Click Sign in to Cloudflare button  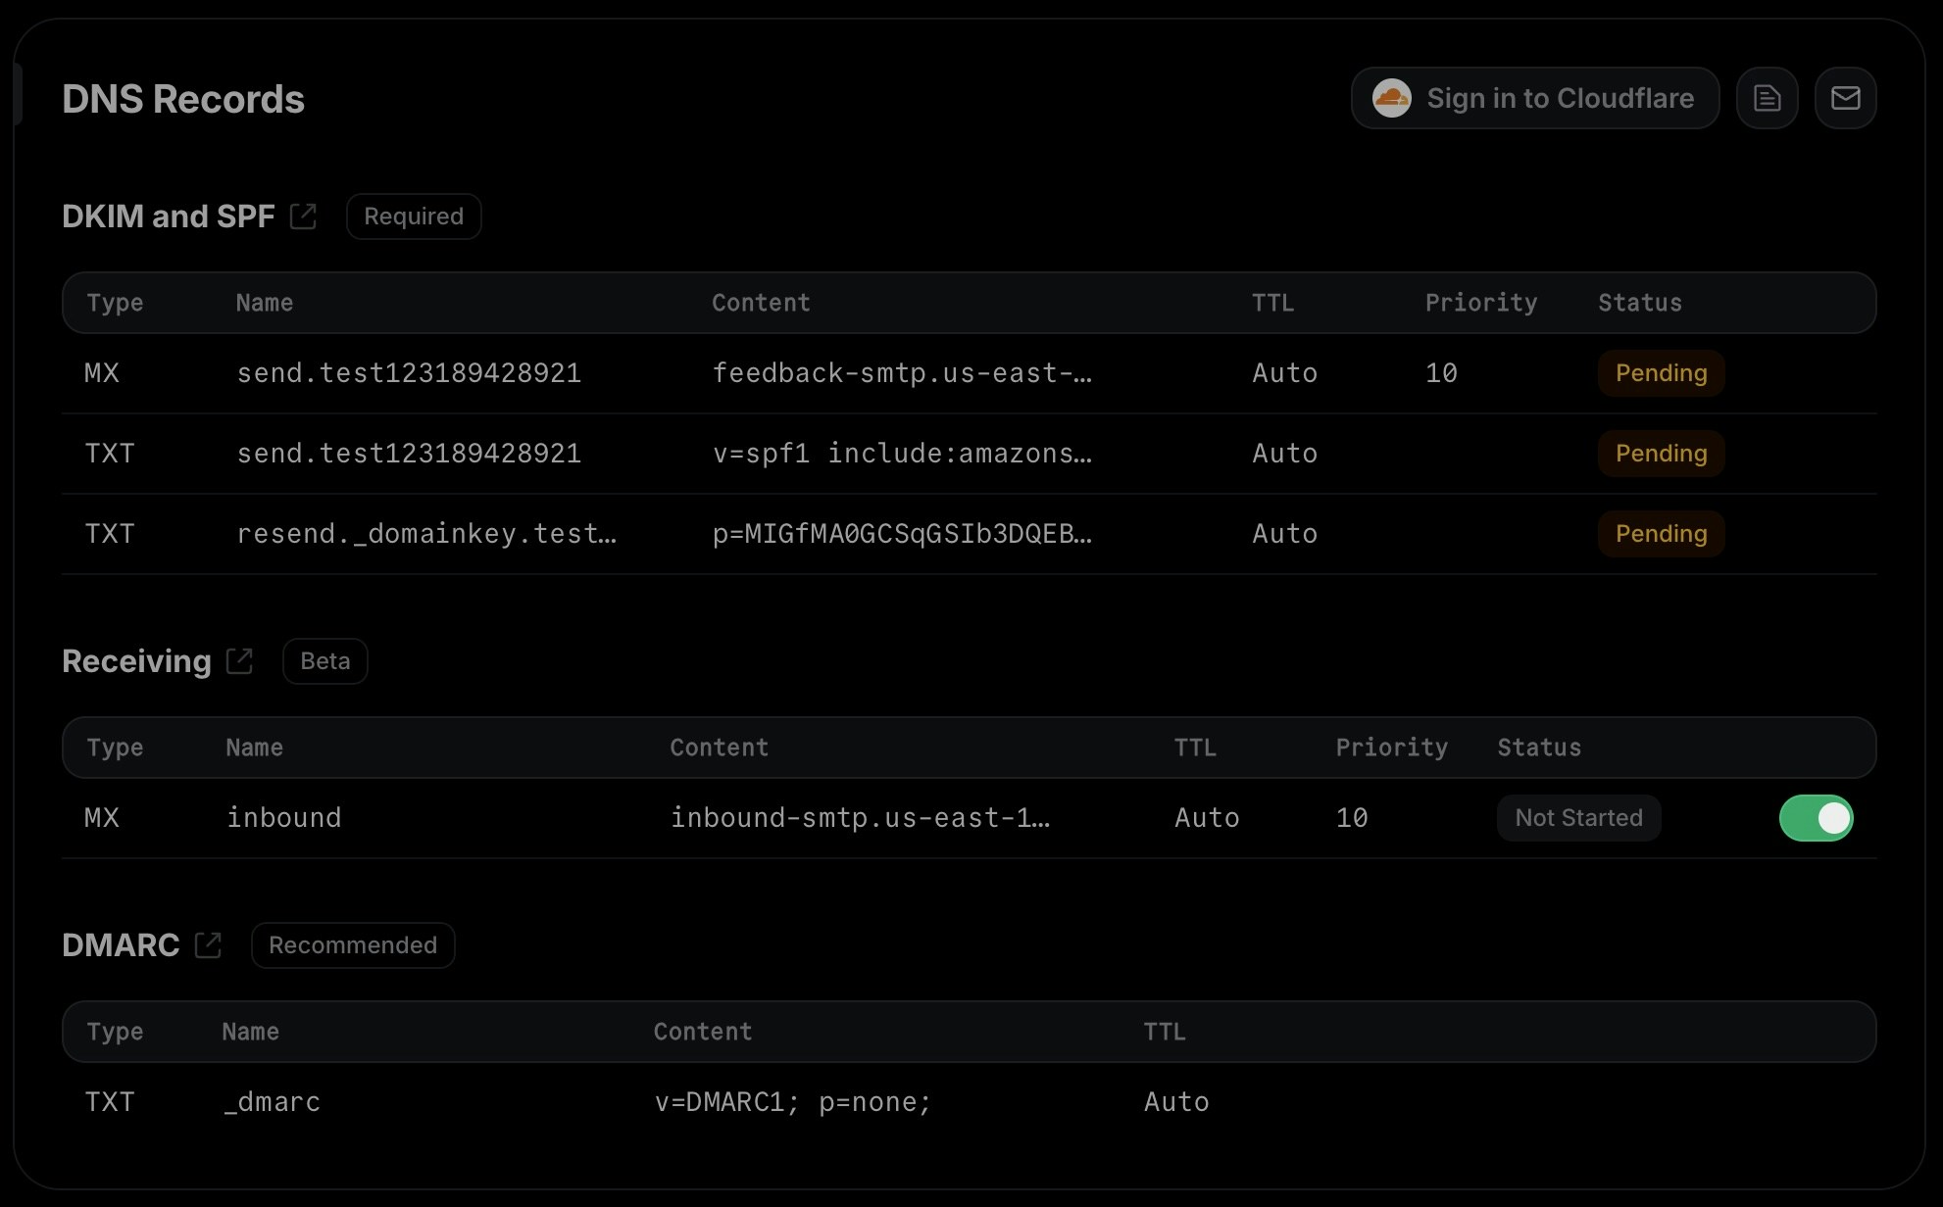click(x=1559, y=98)
